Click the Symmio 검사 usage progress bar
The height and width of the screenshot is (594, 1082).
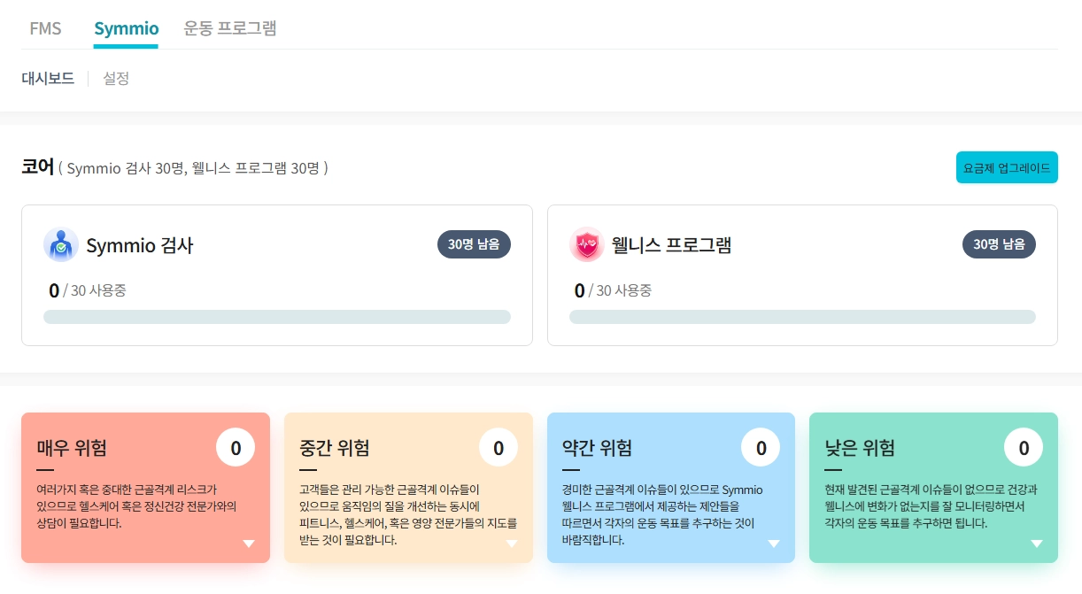click(x=277, y=317)
